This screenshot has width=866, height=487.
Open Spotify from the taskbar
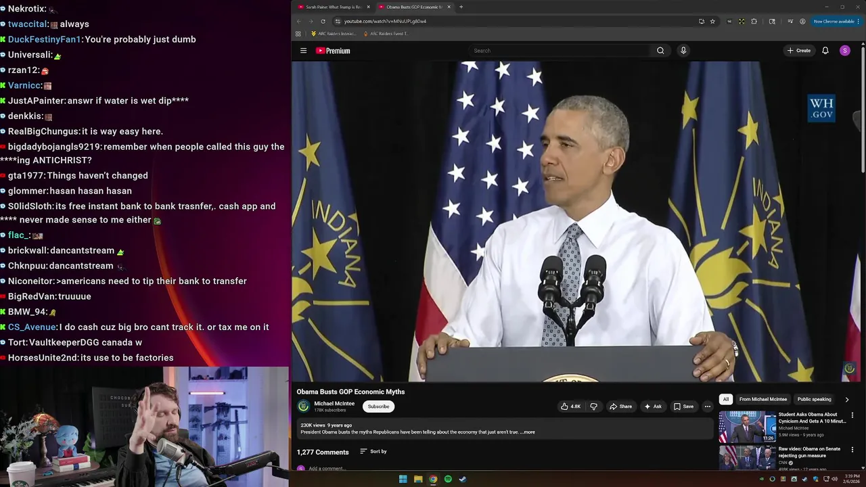(448, 479)
